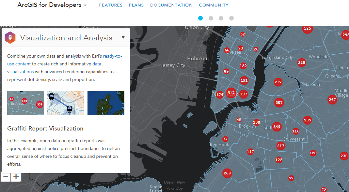The width and height of the screenshot is (349, 192).
Task: Click the 174 cluster marker
Action: (x=220, y=95)
